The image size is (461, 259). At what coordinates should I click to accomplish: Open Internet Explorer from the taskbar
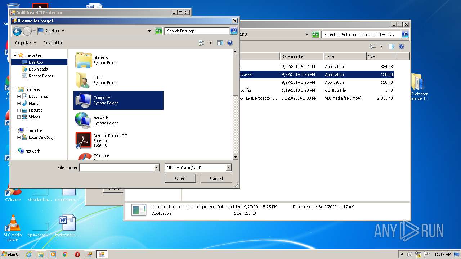pos(28,254)
